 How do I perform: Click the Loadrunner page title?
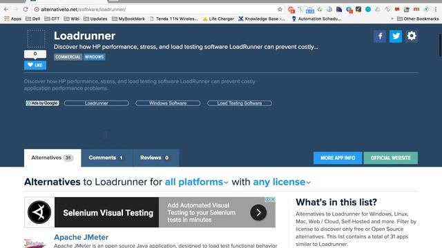(x=84, y=36)
